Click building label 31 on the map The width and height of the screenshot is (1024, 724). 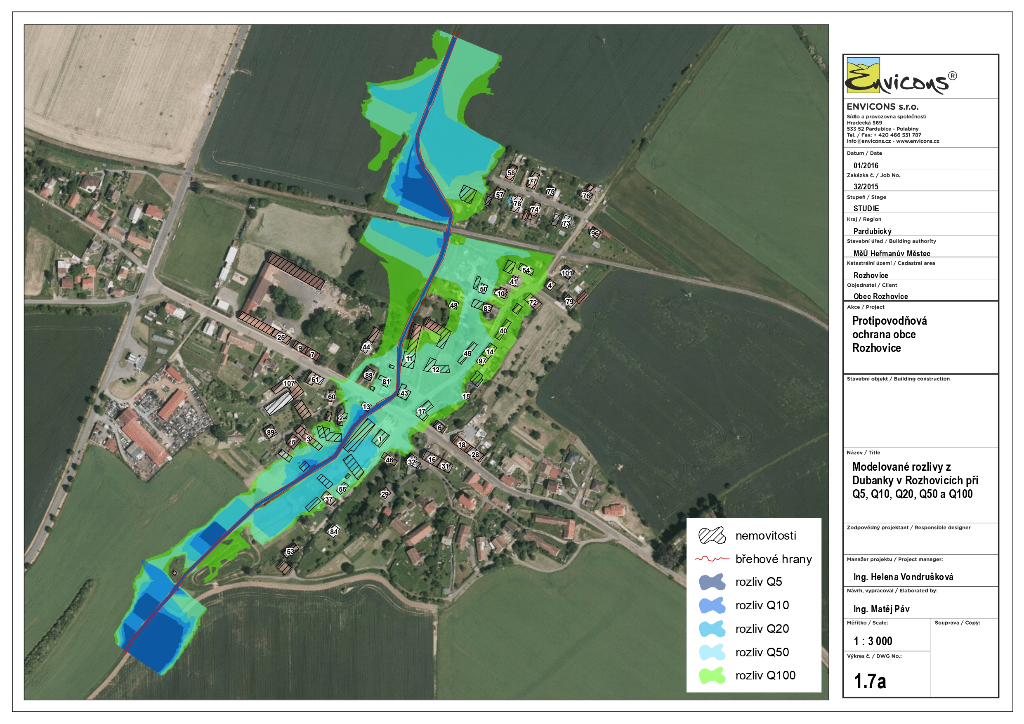(x=445, y=467)
